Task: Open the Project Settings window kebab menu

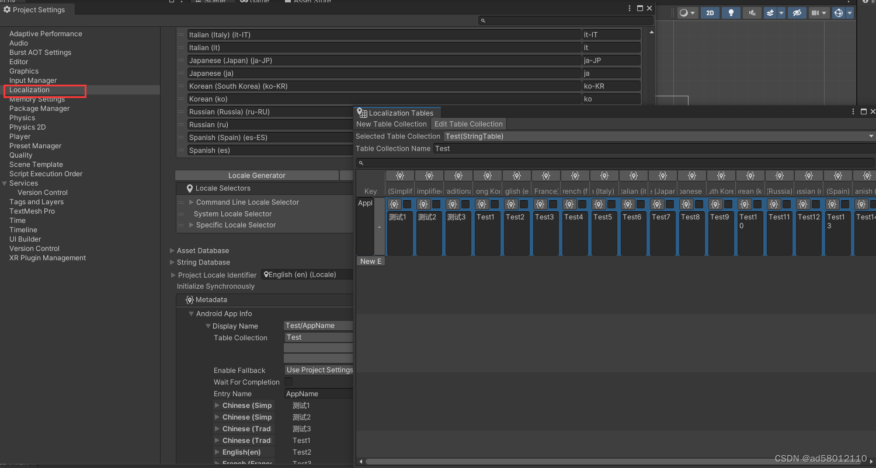Action: point(630,8)
